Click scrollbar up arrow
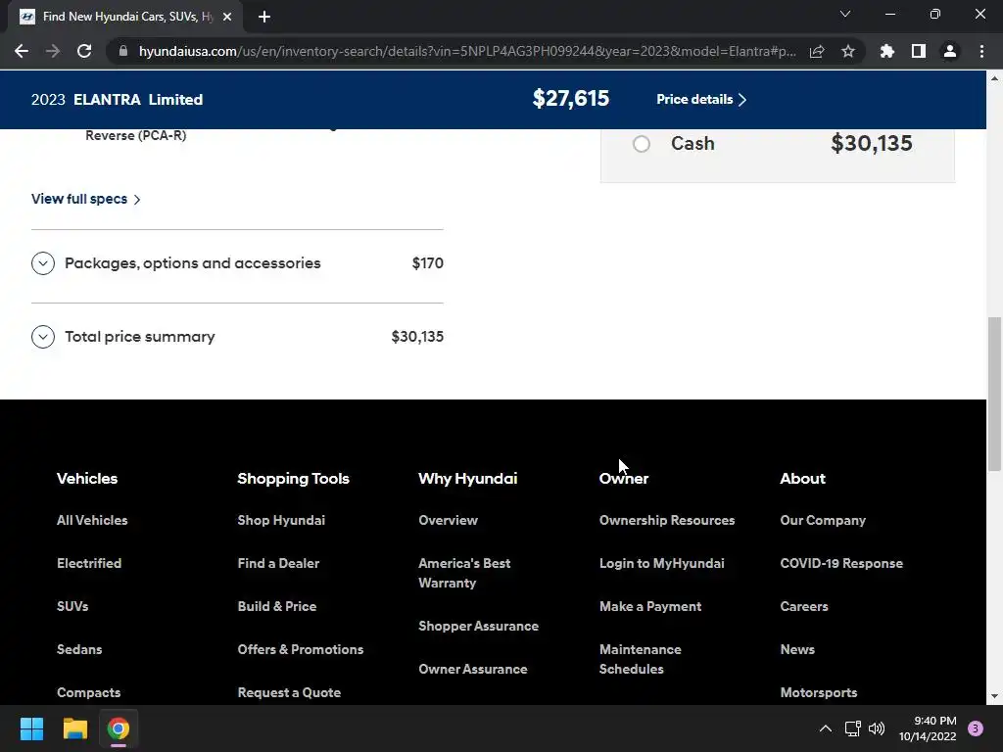Image resolution: width=1003 pixels, height=752 pixels. click(x=995, y=78)
